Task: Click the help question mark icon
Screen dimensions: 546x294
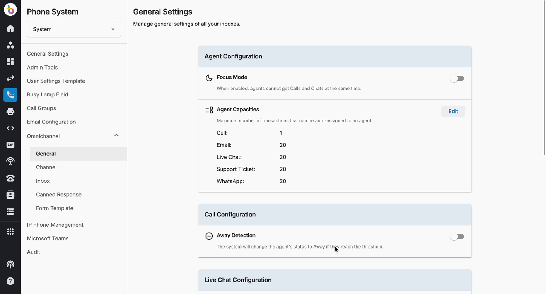Action: tap(10, 281)
